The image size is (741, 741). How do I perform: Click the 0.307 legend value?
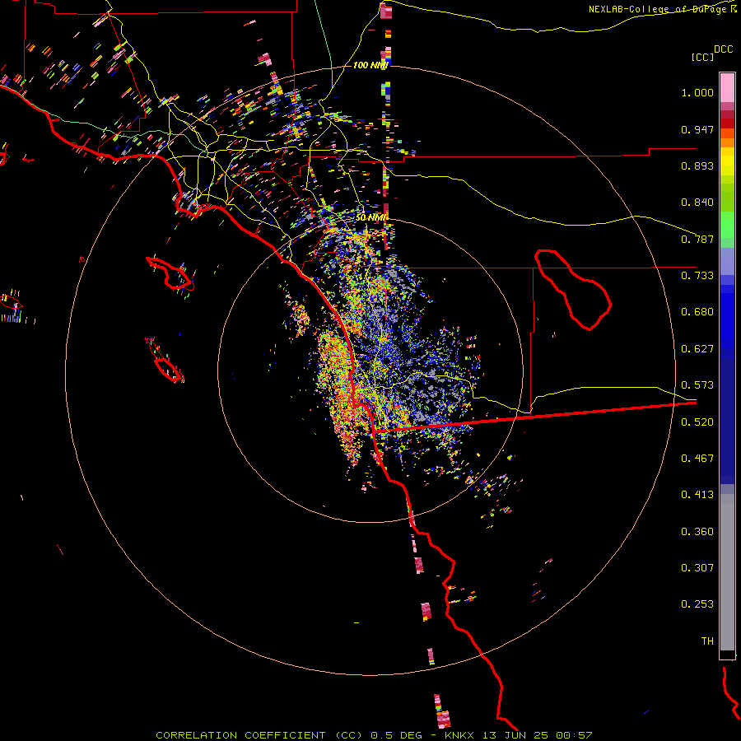(x=697, y=568)
